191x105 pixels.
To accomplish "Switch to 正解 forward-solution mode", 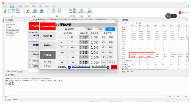I will tap(100, 29).
